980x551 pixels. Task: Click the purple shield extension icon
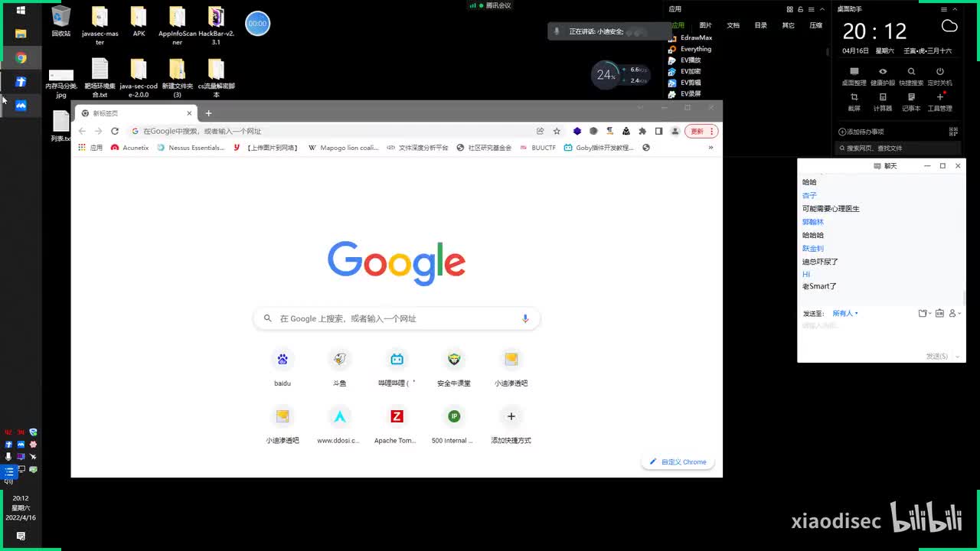577,131
